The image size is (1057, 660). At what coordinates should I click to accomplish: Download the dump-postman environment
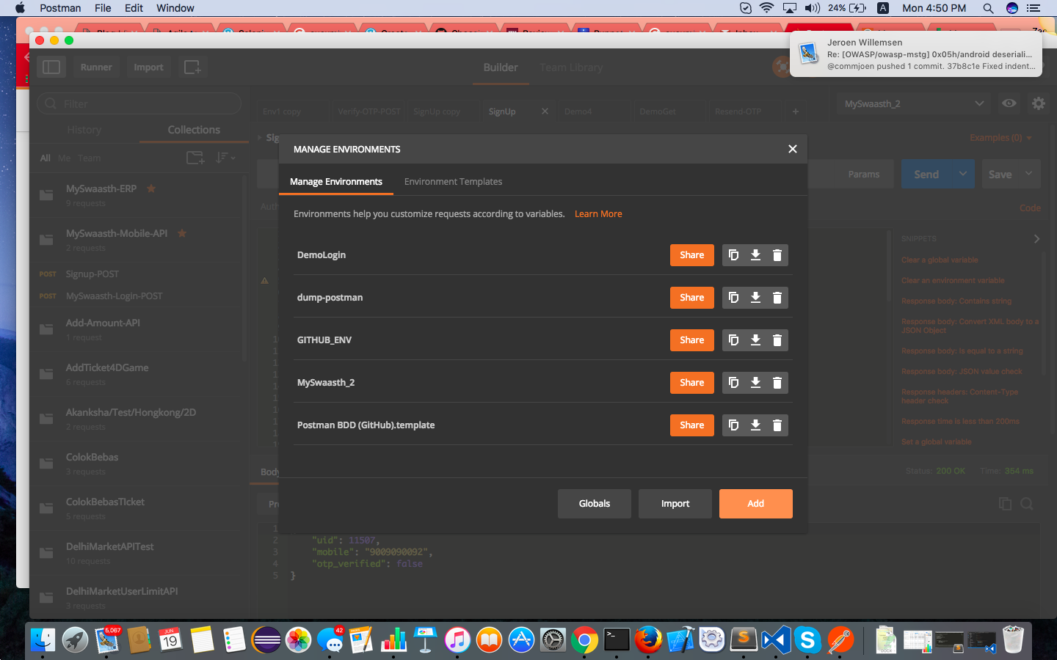coord(755,298)
